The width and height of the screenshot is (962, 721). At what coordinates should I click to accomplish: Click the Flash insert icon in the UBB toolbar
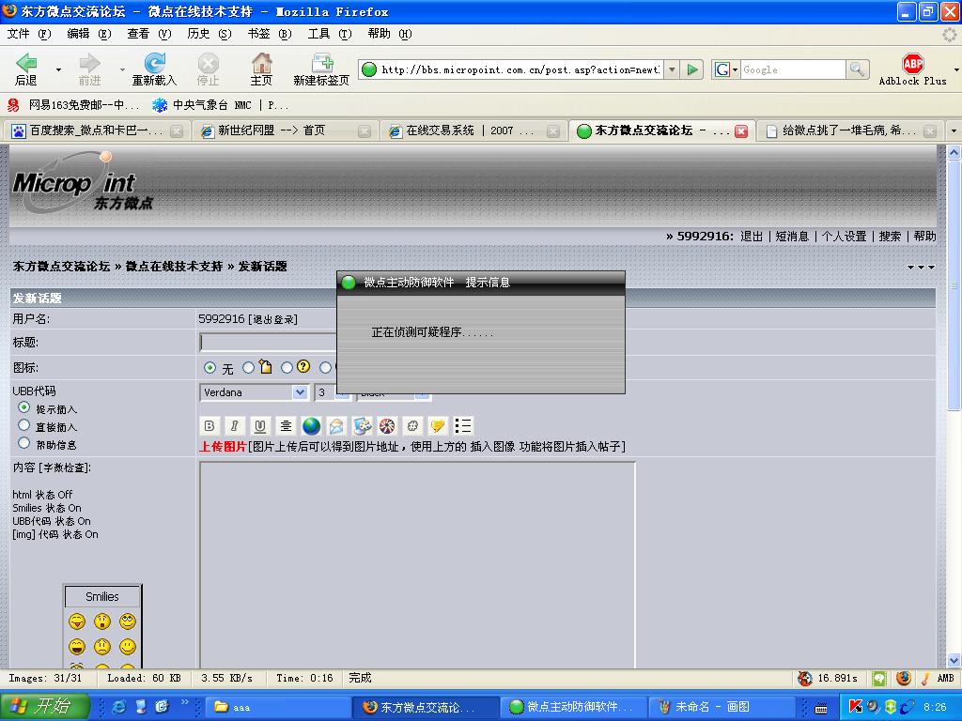tap(387, 425)
